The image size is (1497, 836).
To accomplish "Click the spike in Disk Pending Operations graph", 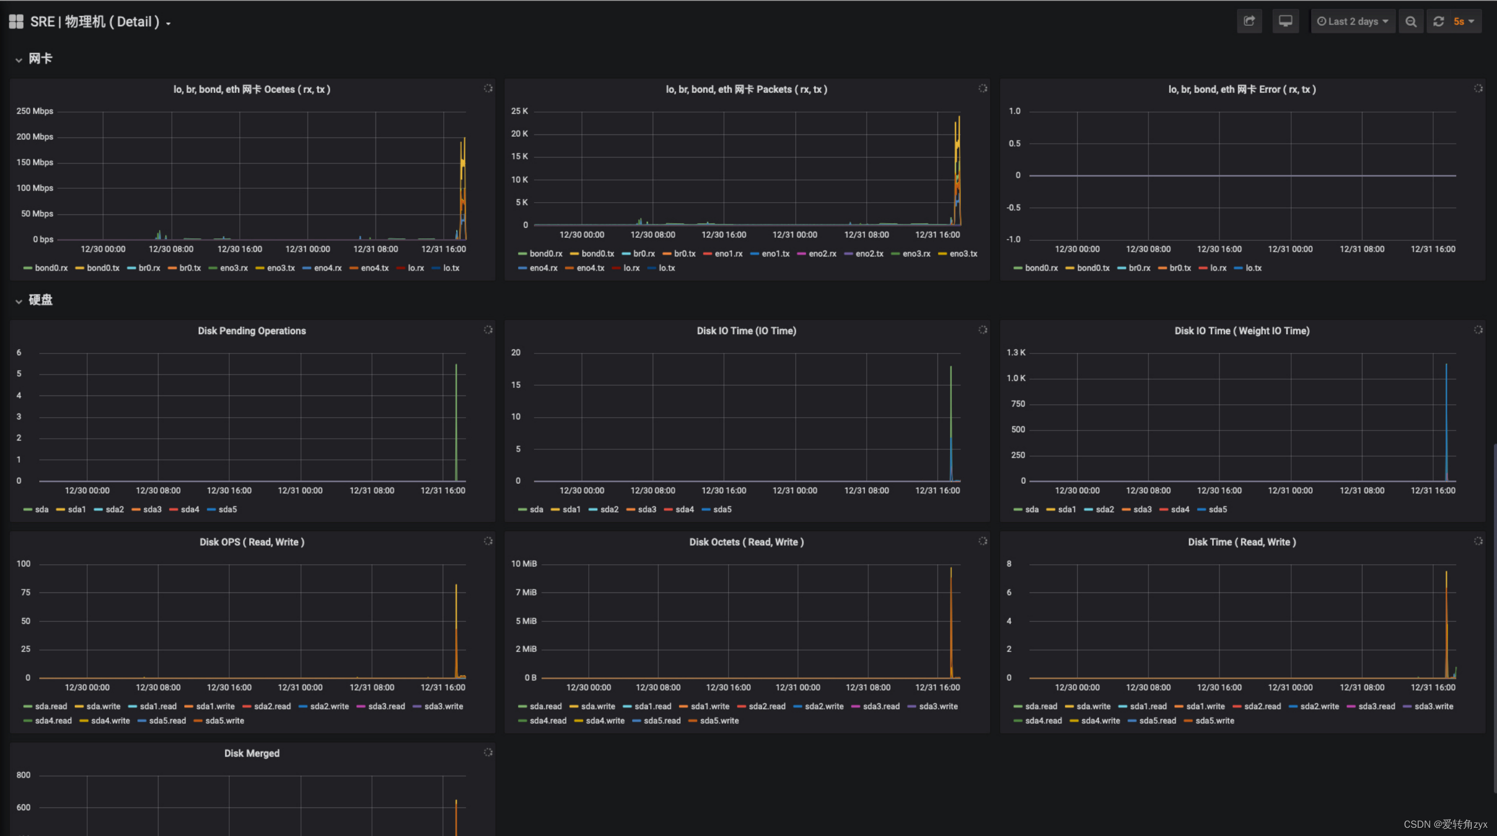I will 456,422.
